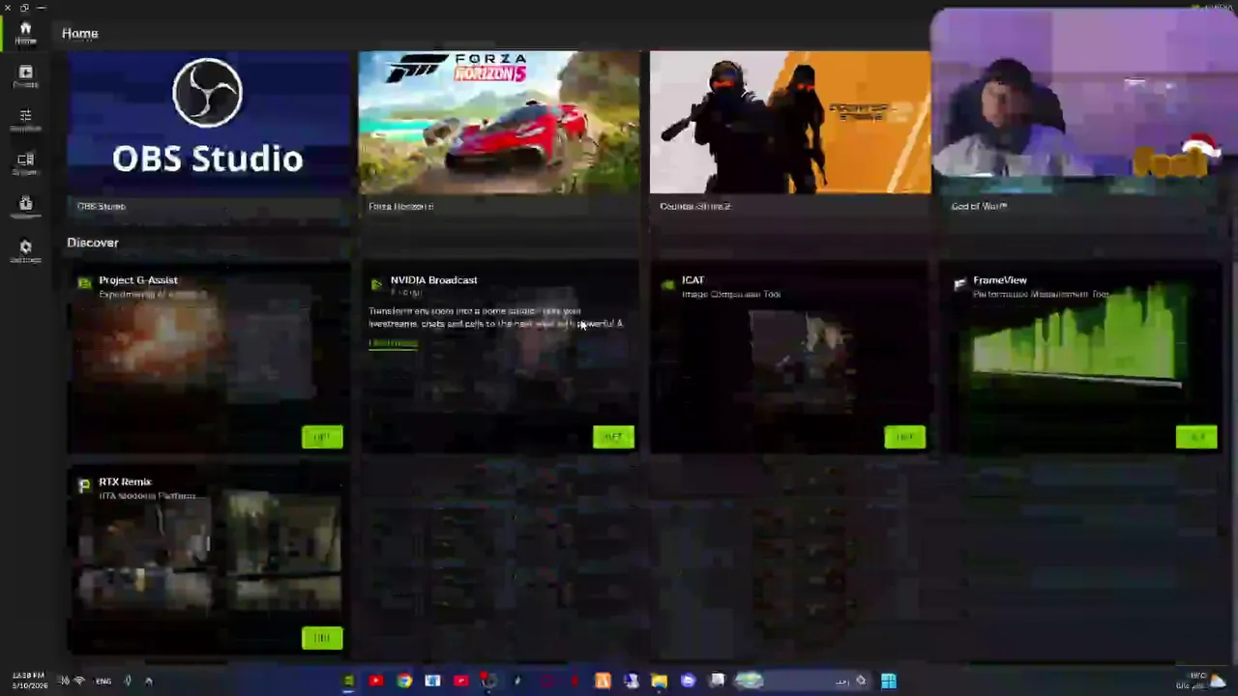1238x696 pixels.
Task: Open the taskbar search icon
Action: tap(861, 681)
